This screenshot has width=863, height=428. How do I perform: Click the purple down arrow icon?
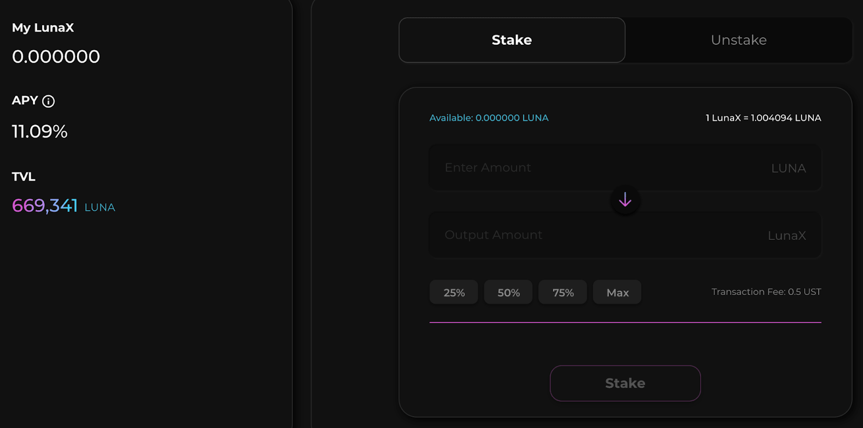click(625, 200)
